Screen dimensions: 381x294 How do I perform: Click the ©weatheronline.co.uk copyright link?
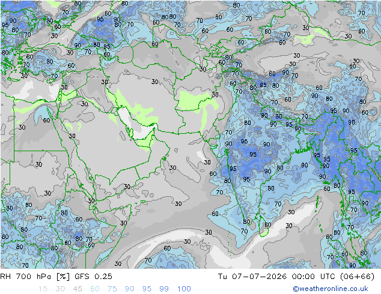point(331,289)
